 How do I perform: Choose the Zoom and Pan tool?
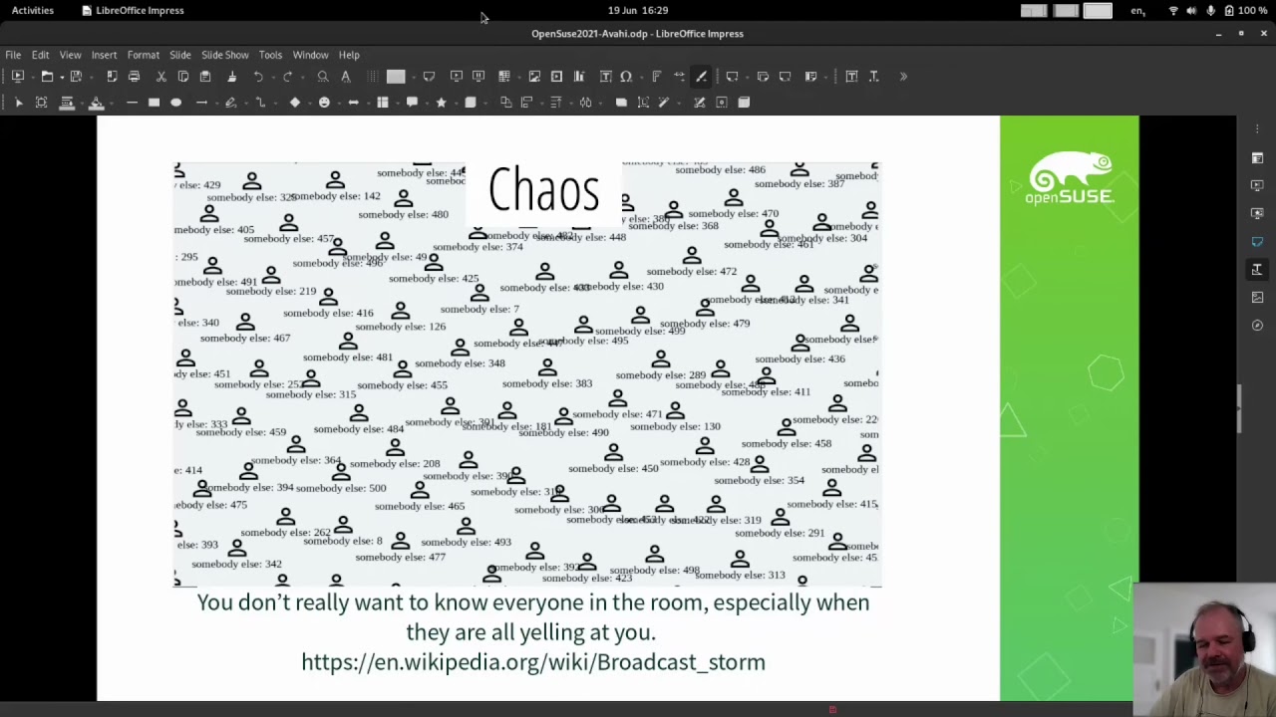tap(41, 102)
